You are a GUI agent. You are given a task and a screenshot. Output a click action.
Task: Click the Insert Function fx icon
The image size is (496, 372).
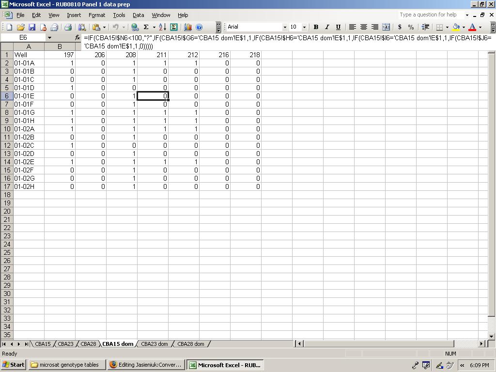pos(77,37)
